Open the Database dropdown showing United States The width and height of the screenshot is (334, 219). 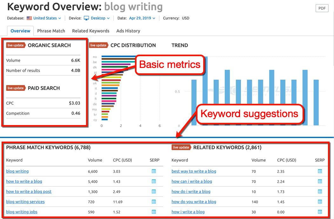click(x=43, y=18)
